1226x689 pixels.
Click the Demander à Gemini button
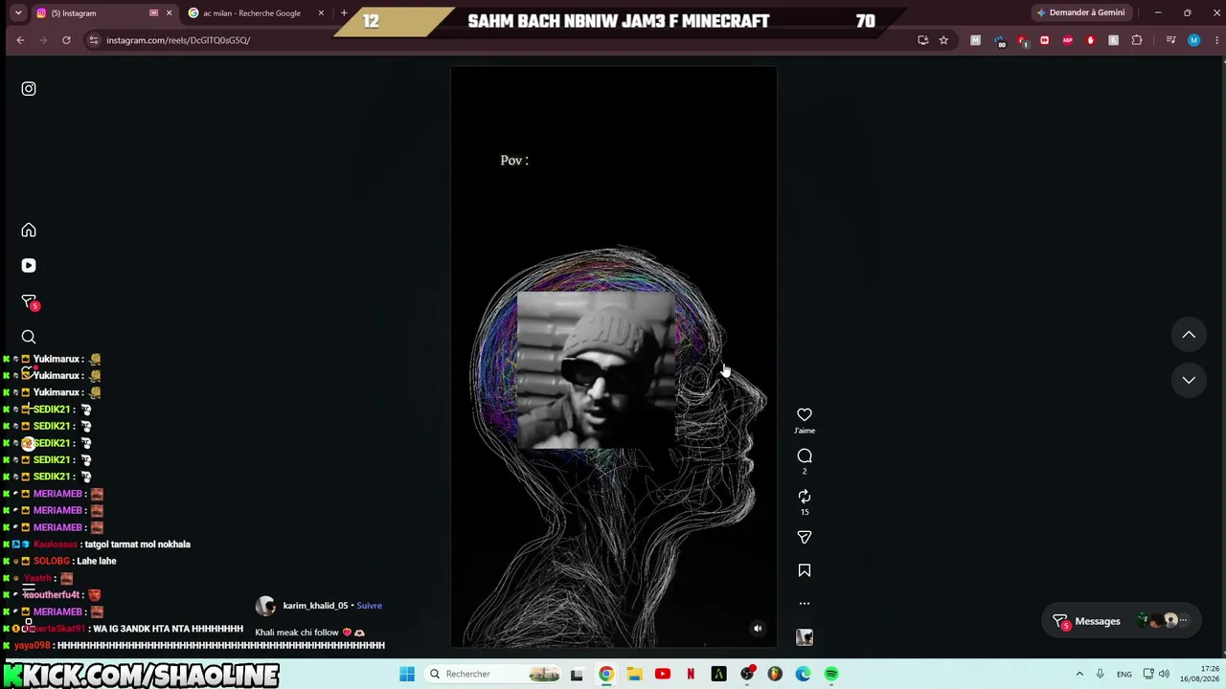pos(1080,13)
